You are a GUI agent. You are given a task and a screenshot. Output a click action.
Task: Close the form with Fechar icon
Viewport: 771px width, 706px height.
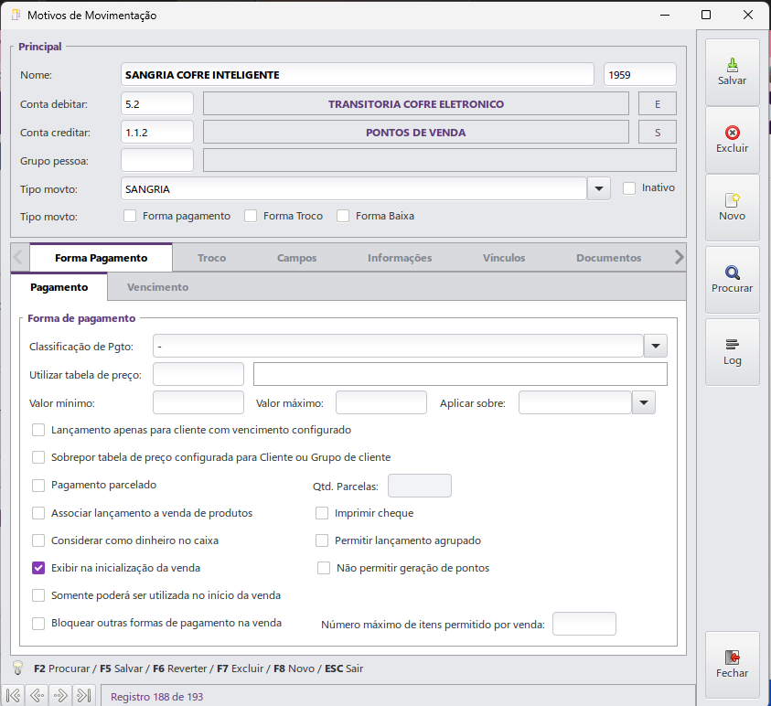click(x=733, y=665)
